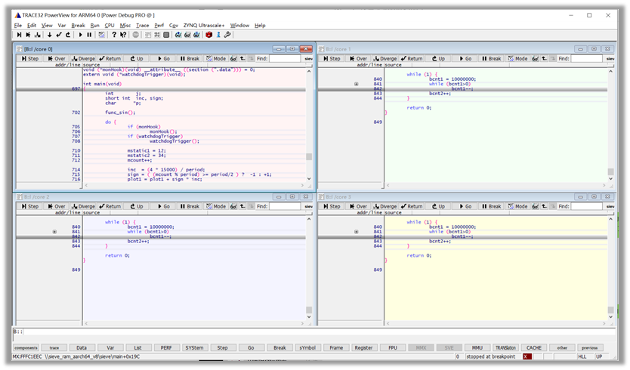Open the Trace menu

point(143,26)
